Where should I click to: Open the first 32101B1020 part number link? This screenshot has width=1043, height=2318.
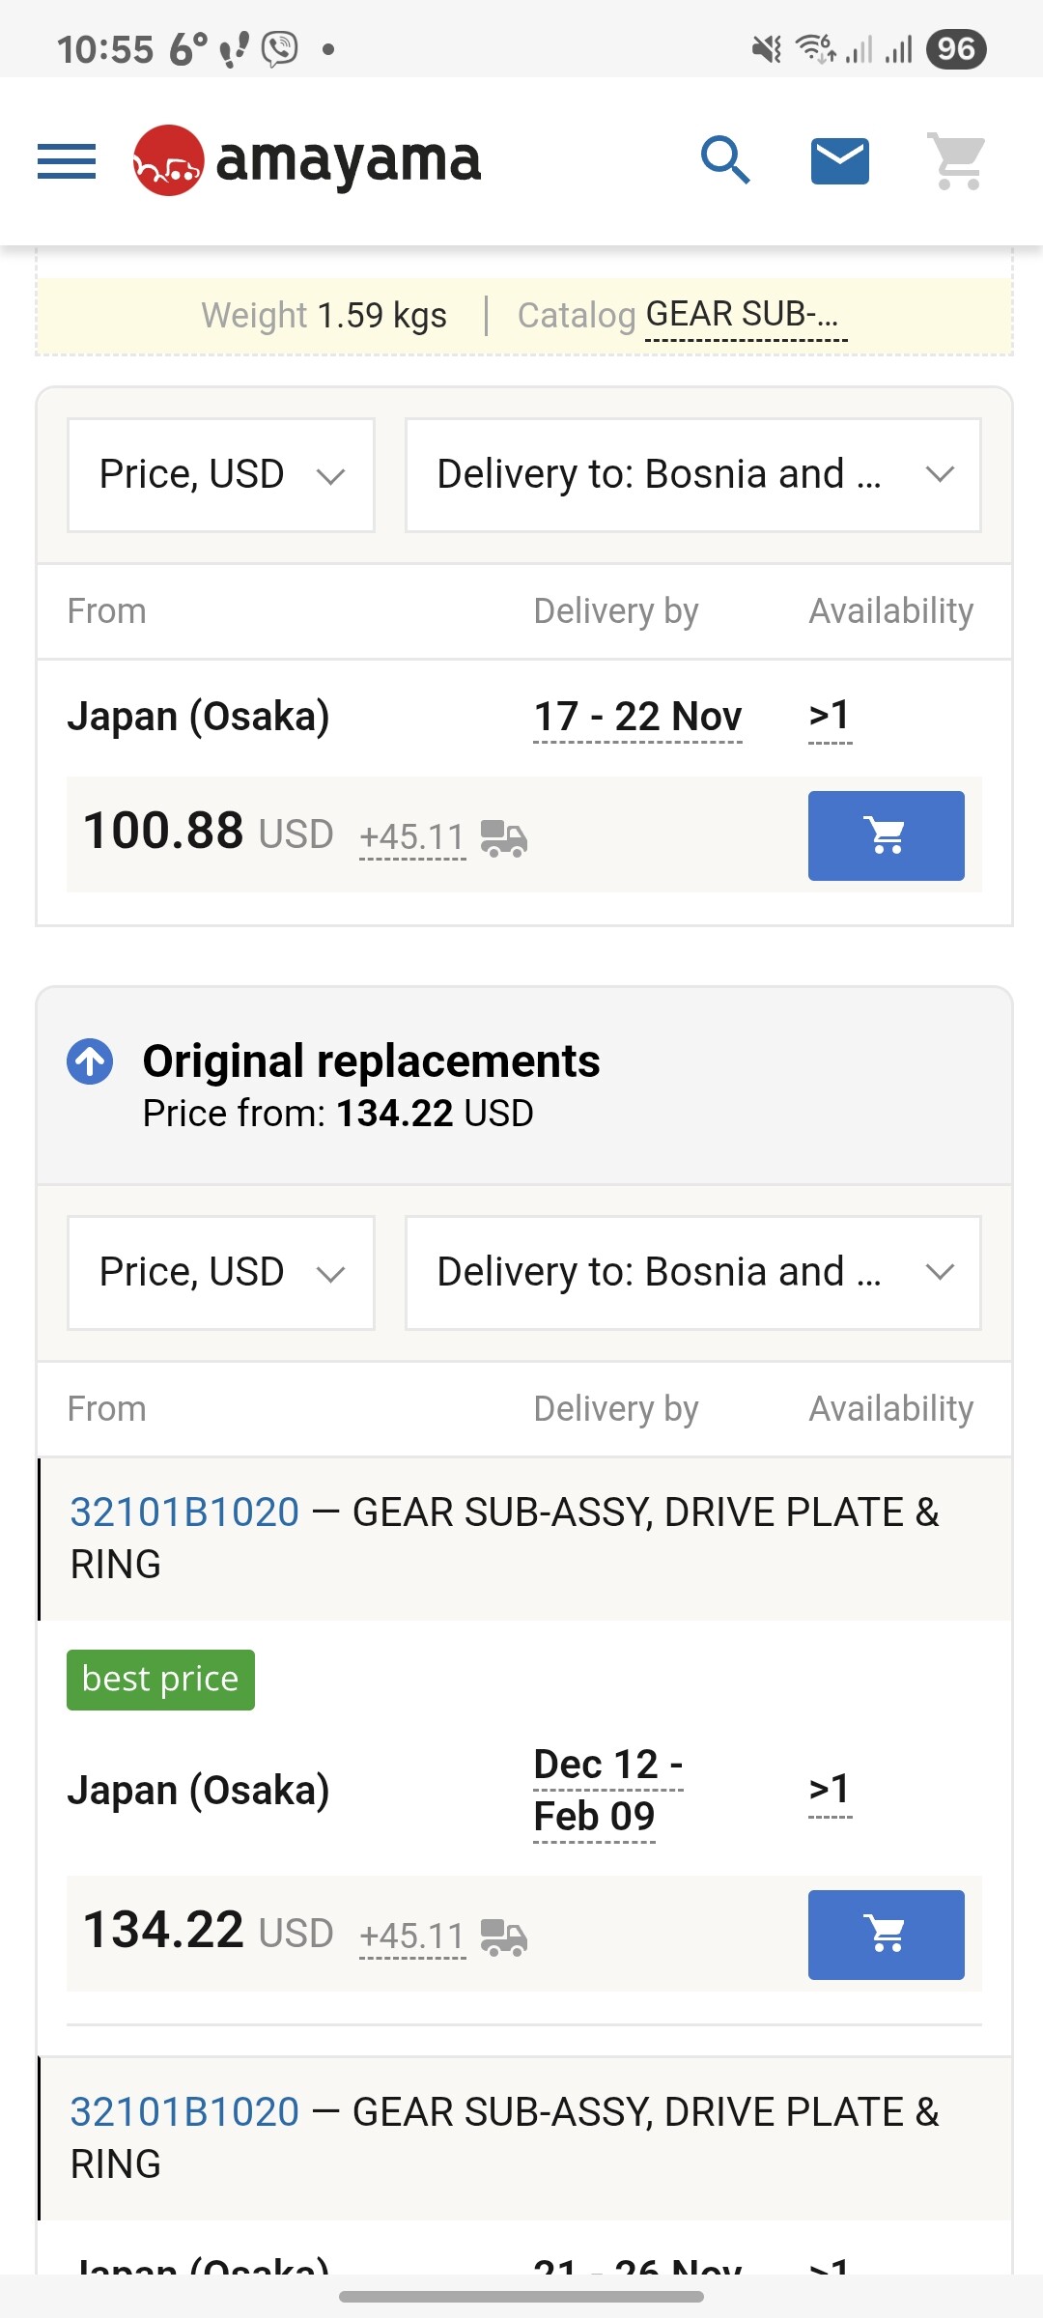point(184,1512)
